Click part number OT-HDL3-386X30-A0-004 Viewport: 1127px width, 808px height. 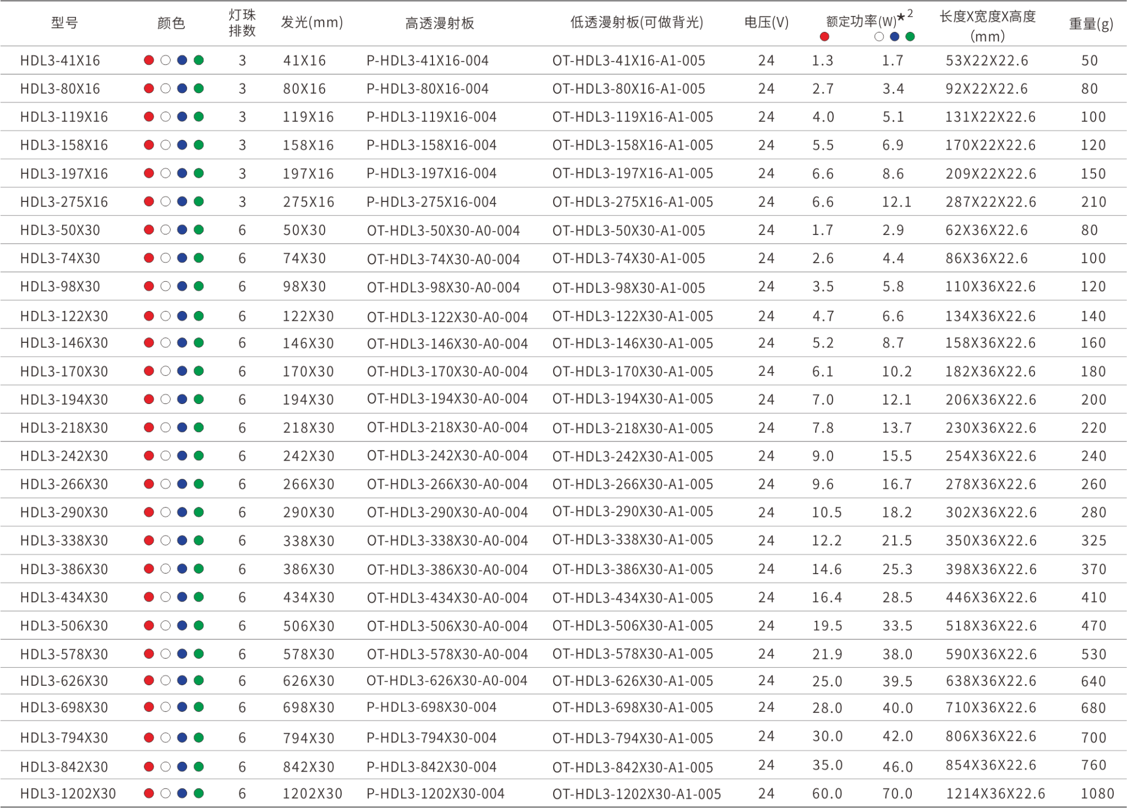pos(447,569)
